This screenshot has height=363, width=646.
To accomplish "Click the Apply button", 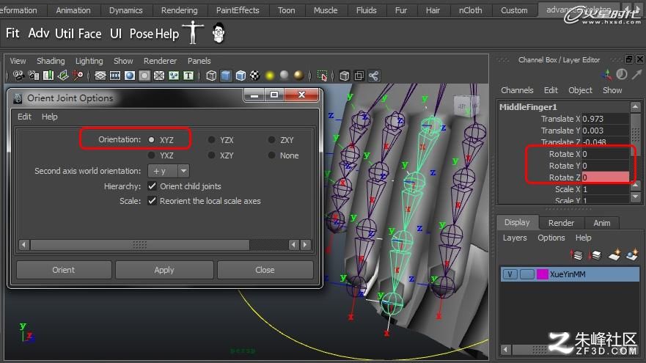I will tap(164, 270).
